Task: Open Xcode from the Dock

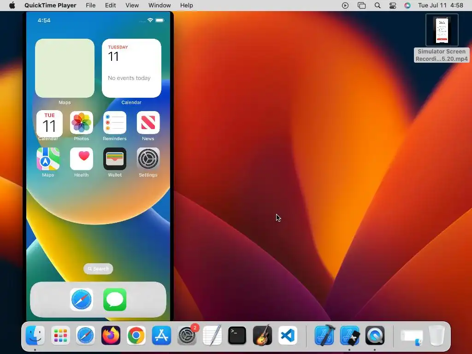Action: pyautogui.click(x=324, y=336)
